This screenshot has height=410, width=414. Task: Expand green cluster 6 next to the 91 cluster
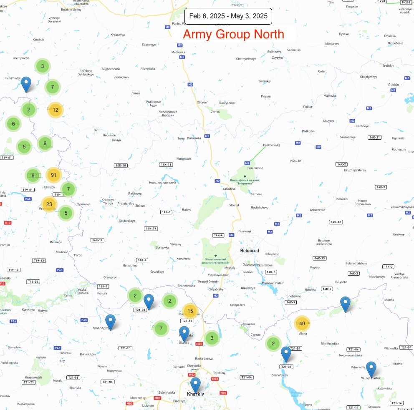click(x=33, y=176)
